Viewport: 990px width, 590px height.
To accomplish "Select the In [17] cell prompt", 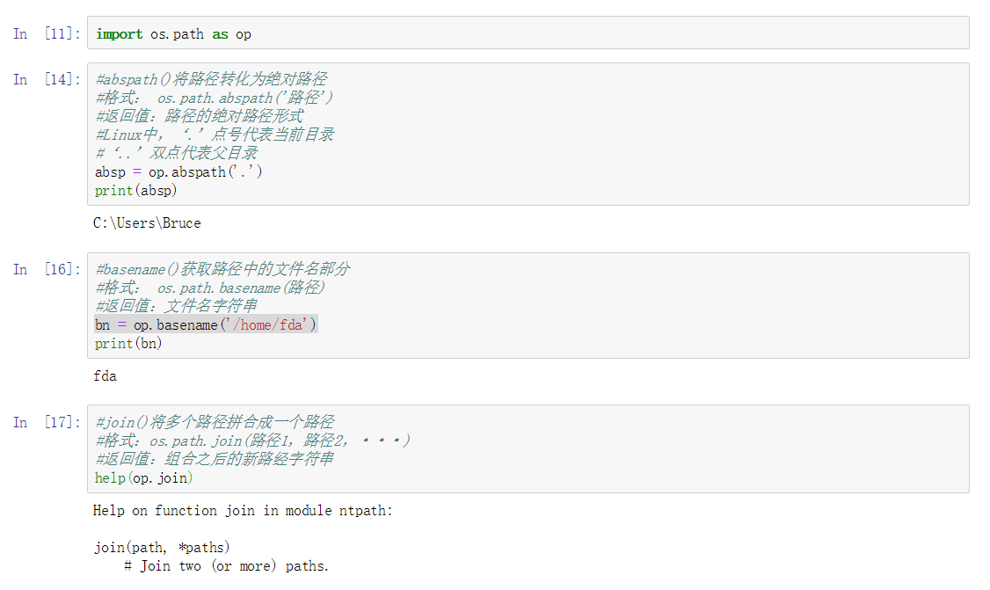I will click(x=47, y=422).
